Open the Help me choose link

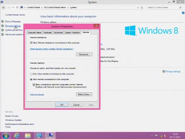[x=37, y=95]
